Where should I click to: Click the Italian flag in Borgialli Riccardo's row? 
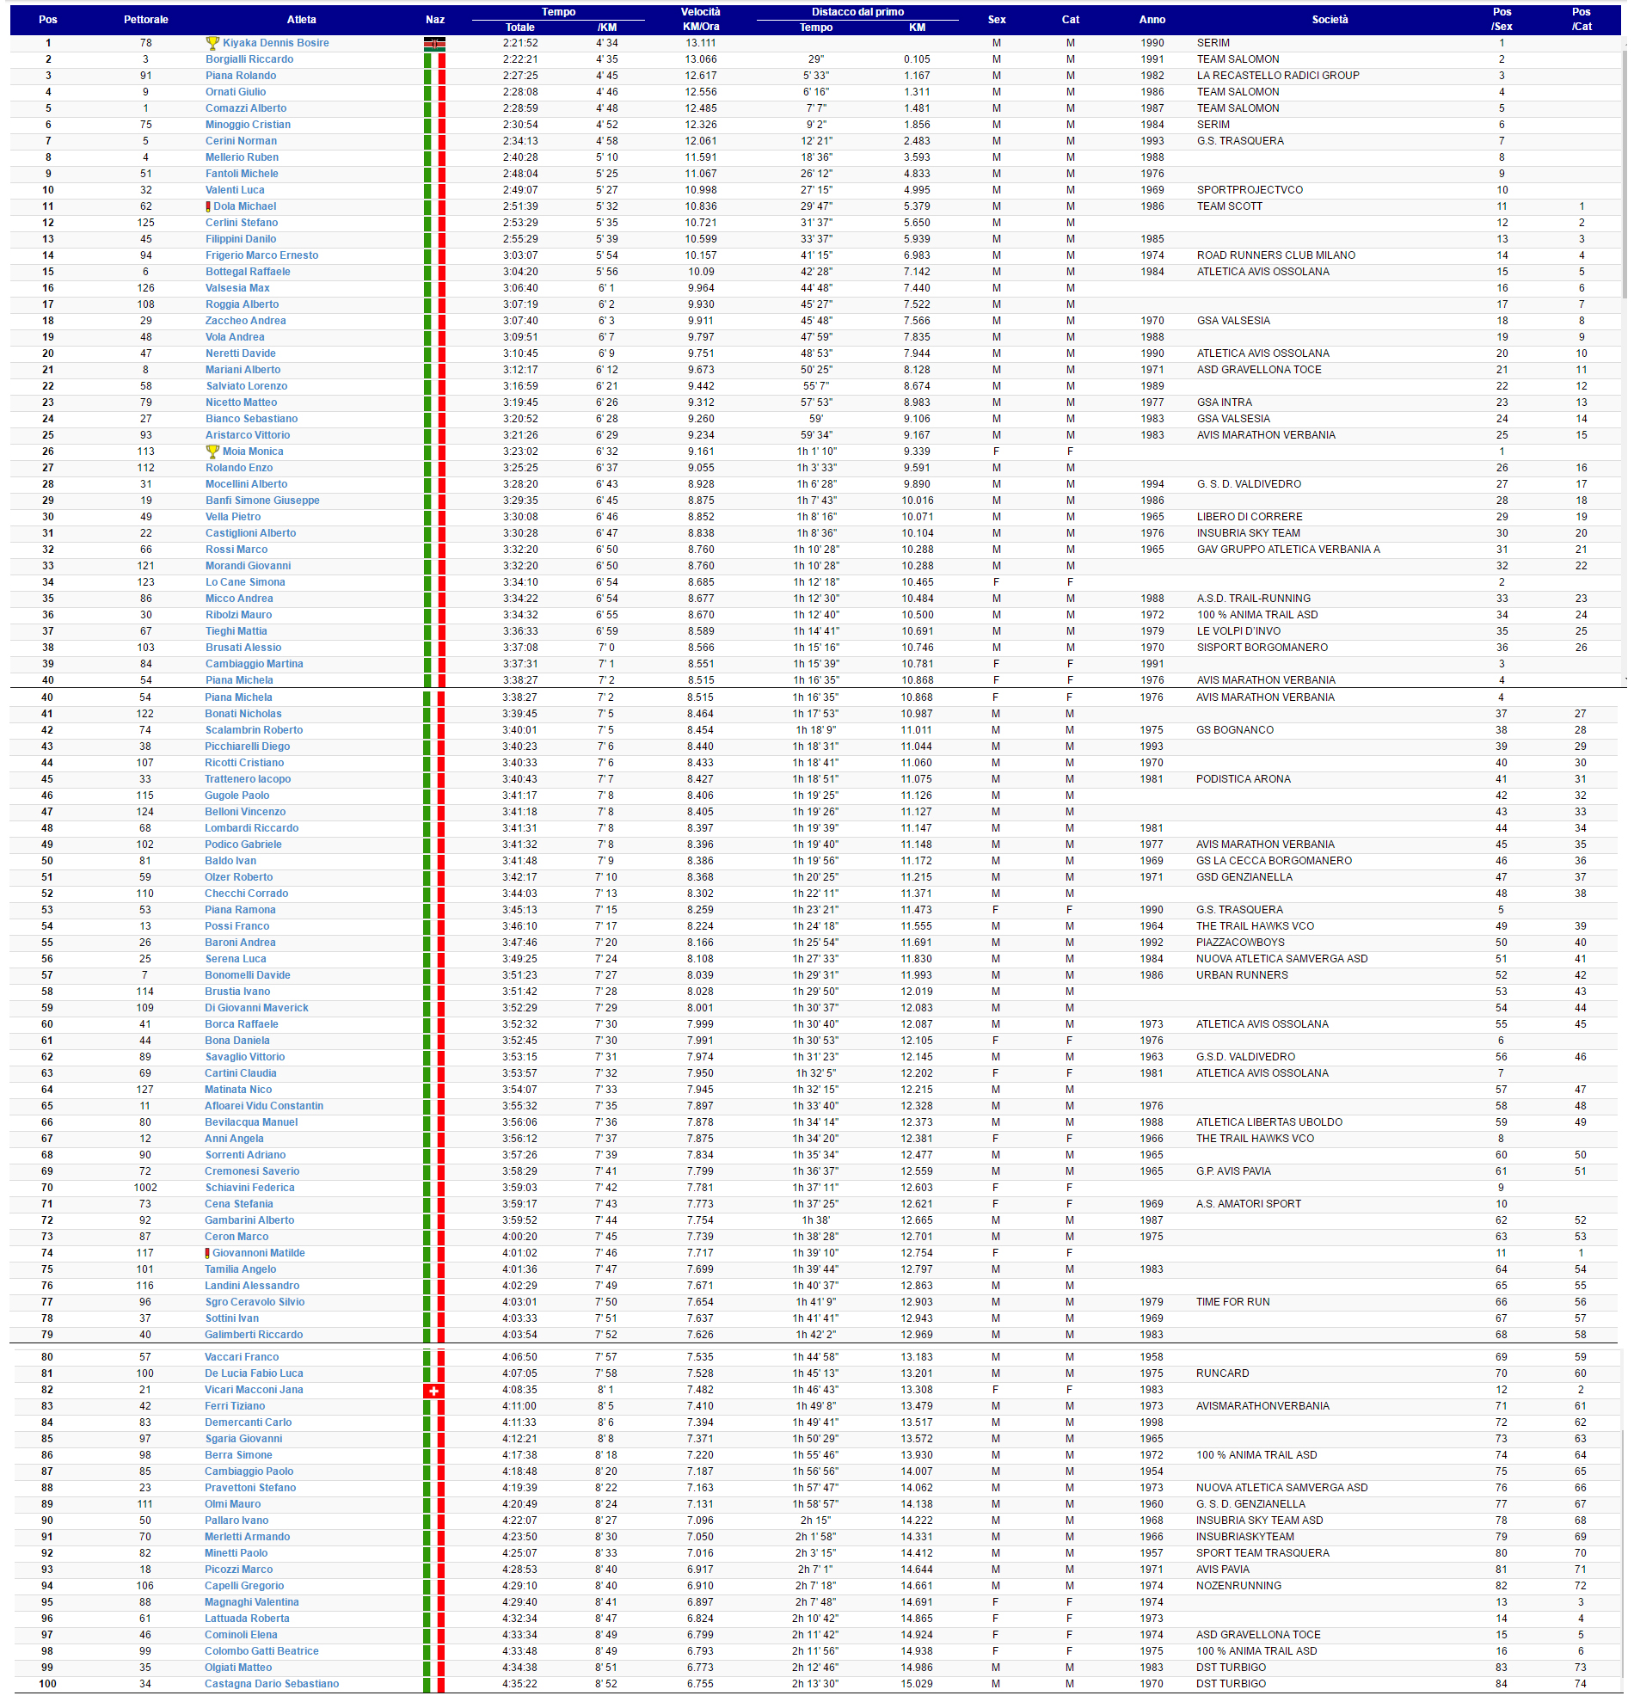(x=436, y=59)
